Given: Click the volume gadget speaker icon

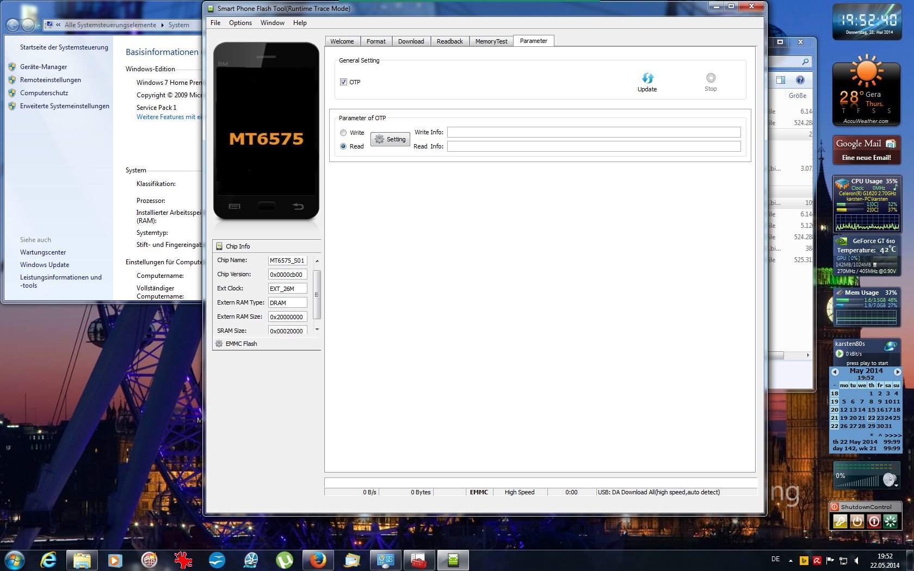Looking at the screenshot, I should (889, 480).
